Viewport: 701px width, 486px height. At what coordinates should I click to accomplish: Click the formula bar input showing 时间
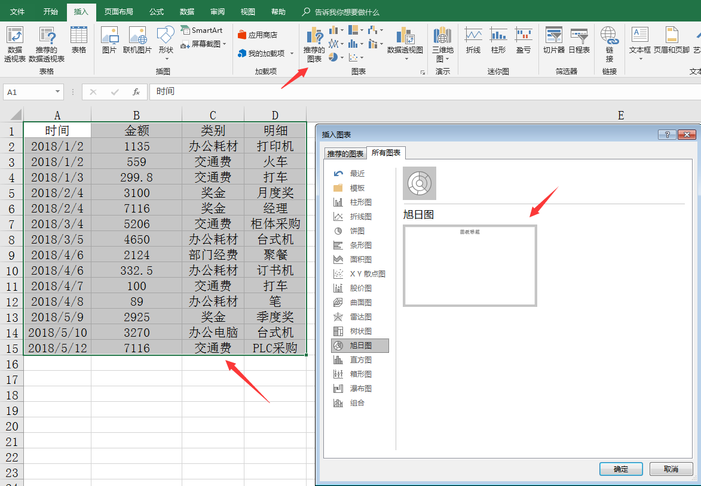425,91
